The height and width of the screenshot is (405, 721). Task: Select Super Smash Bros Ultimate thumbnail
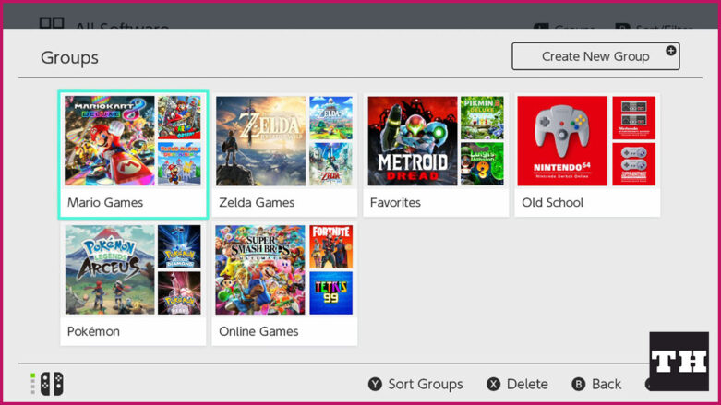point(260,270)
